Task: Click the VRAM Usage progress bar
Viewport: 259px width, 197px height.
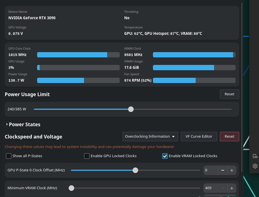Action: (x=194, y=68)
